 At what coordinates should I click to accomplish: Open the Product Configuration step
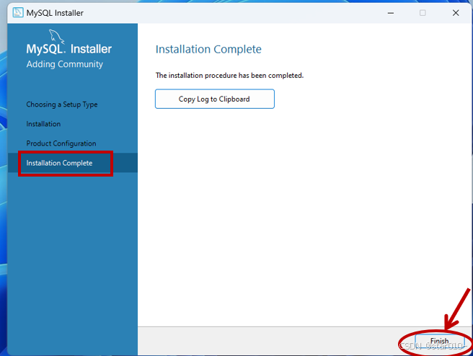tap(61, 143)
